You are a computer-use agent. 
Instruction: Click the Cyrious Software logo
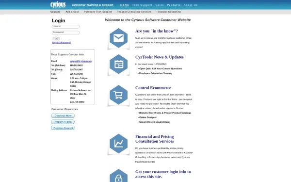pos(58,5)
